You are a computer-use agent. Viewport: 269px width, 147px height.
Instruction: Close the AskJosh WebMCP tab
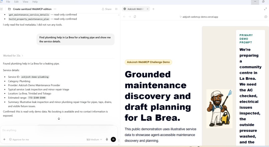point(148,9)
